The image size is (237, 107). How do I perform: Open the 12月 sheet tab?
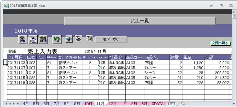point(113,104)
